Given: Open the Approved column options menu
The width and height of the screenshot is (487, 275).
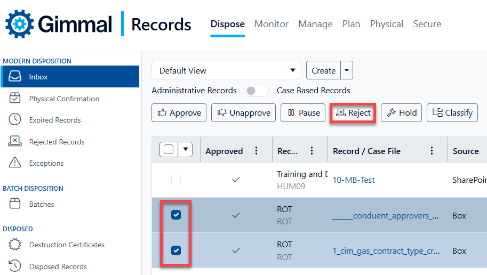Looking at the screenshot, I should 257,151.
